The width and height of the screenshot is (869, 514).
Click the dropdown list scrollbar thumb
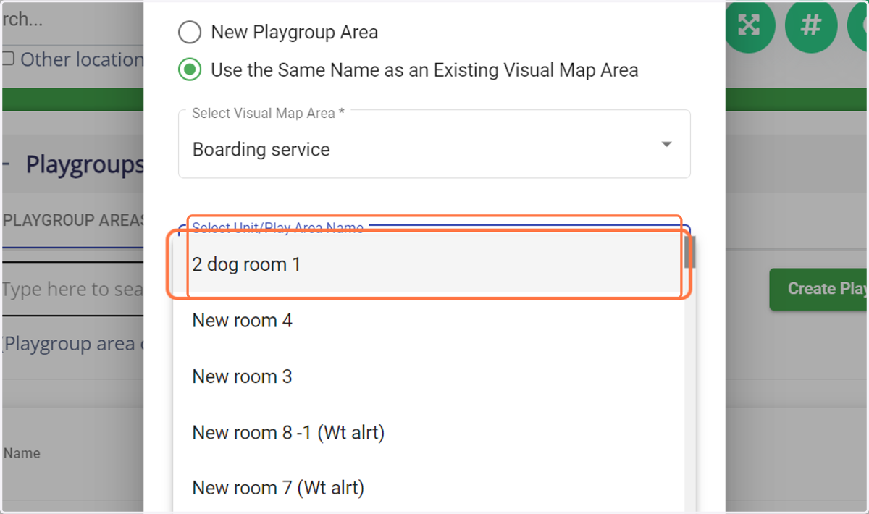point(689,252)
